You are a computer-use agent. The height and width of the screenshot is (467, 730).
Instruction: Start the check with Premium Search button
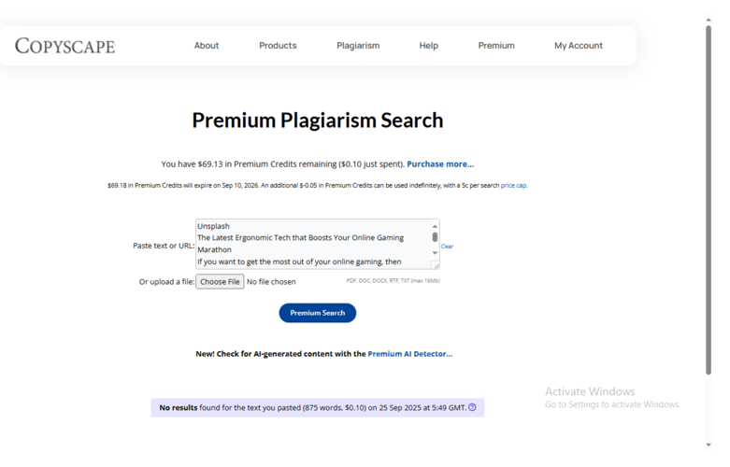pos(318,313)
